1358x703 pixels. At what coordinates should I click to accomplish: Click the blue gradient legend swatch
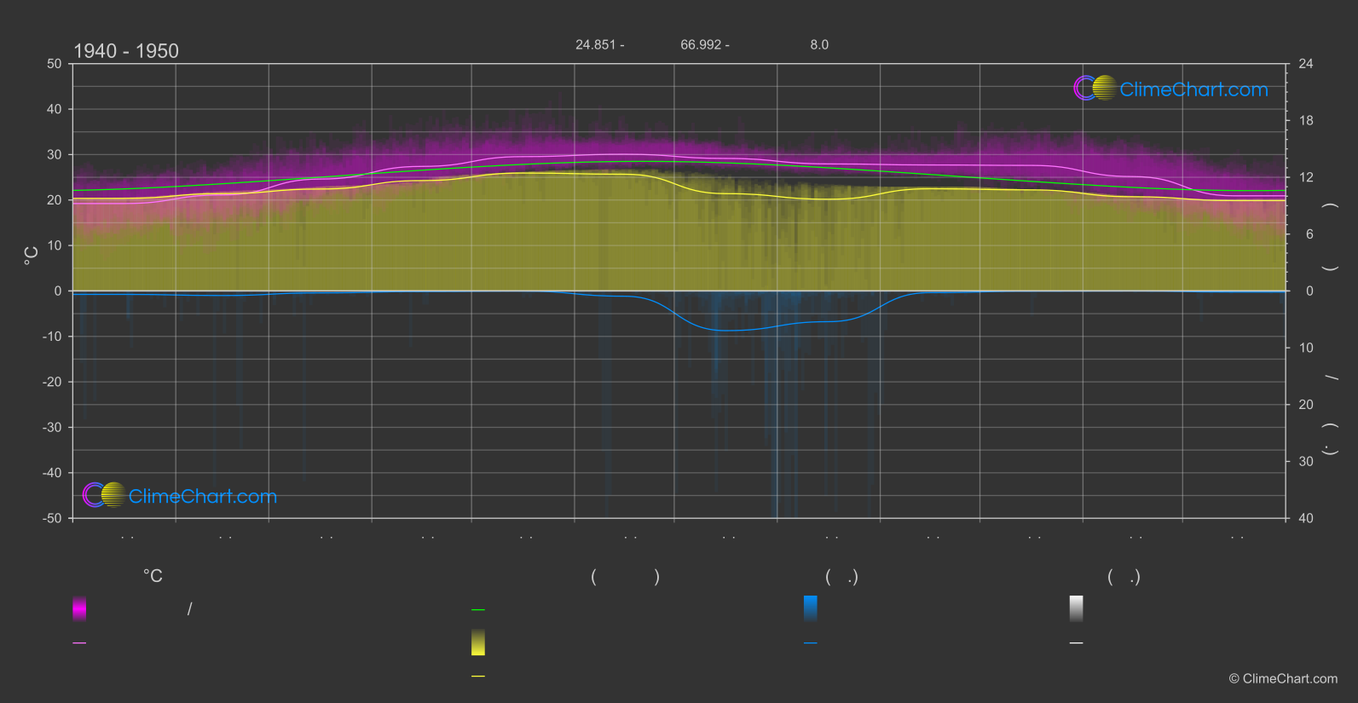810,608
